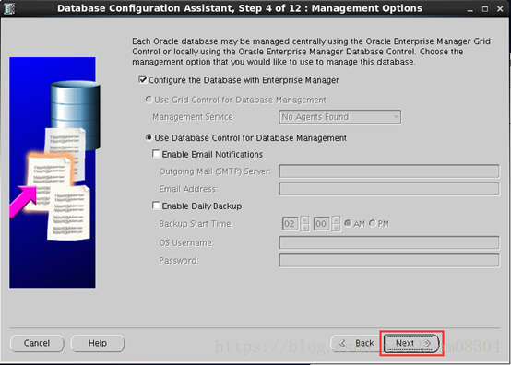Screen dimensions: 511x365
Task: Decrease the backup start minute
Action: pyautogui.click(x=336, y=228)
